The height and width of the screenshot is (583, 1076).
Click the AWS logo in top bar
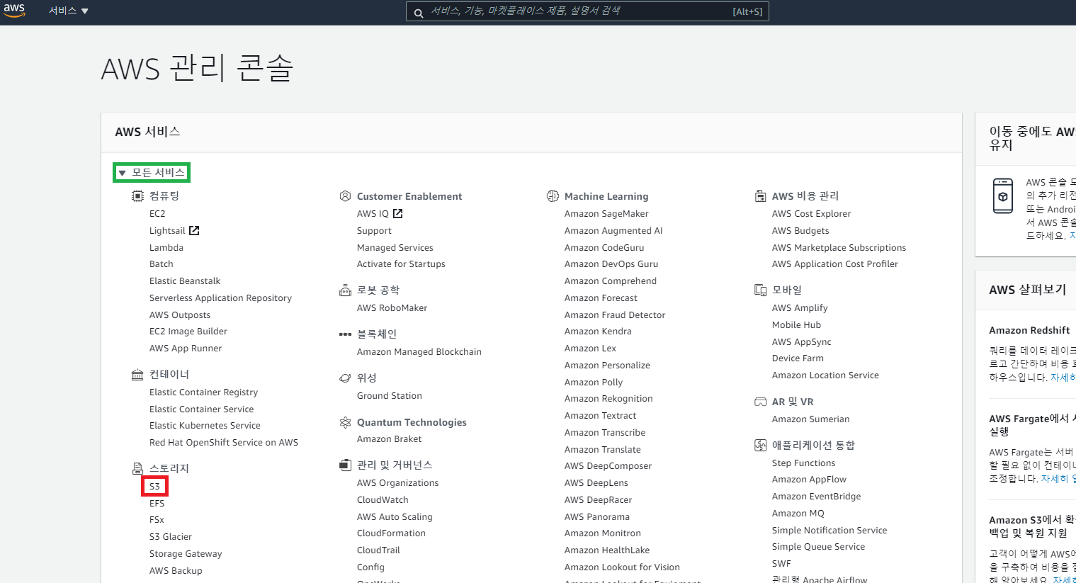[14, 11]
